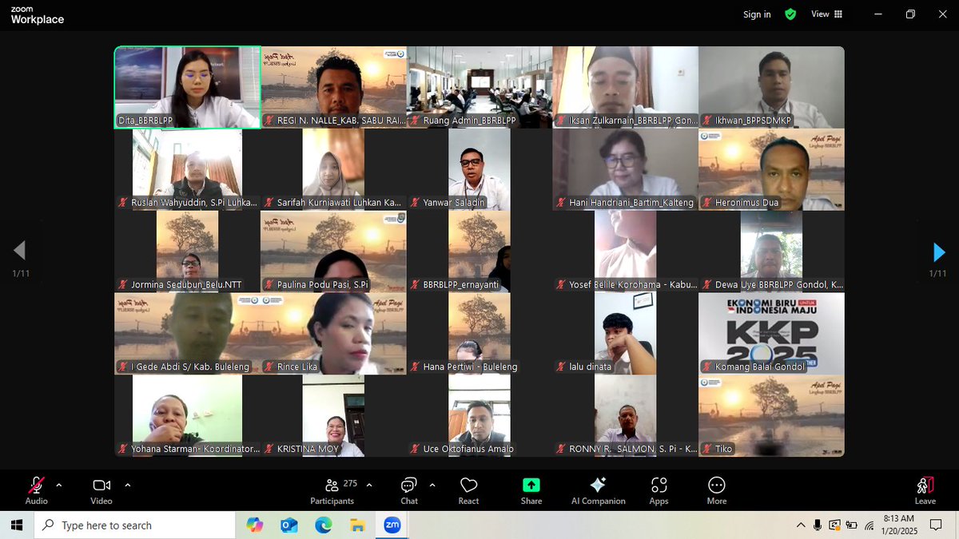Click the name label 'RONNY R. SALMON, S. Pi - K...'
959x539 pixels.
tap(633, 449)
